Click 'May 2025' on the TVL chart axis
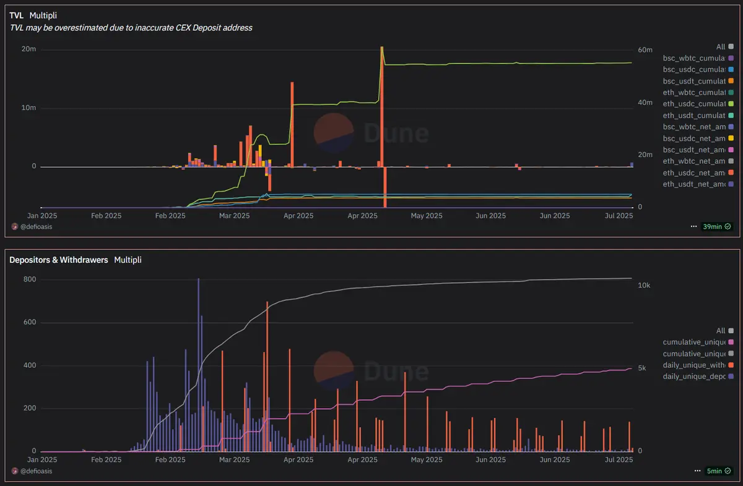 427,216
